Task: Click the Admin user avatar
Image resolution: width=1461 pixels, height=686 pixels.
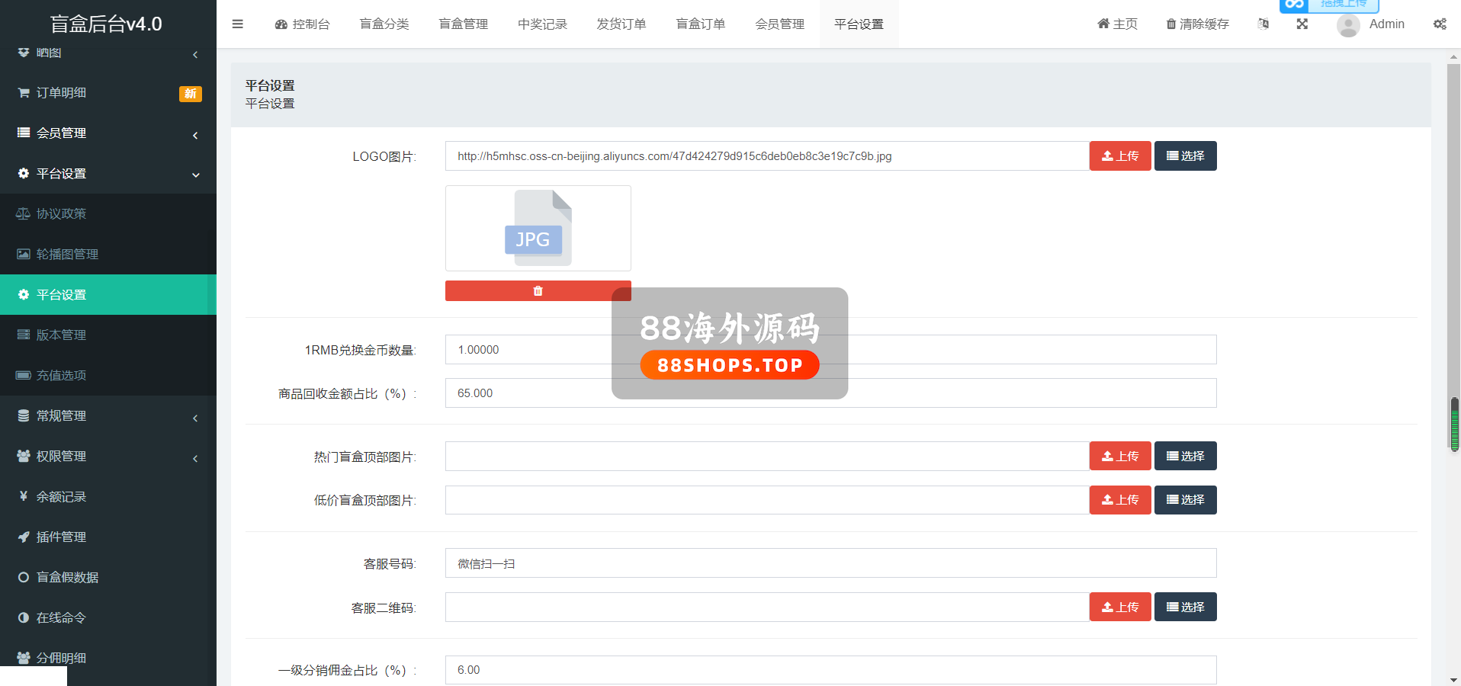Action: (1348, 25)
